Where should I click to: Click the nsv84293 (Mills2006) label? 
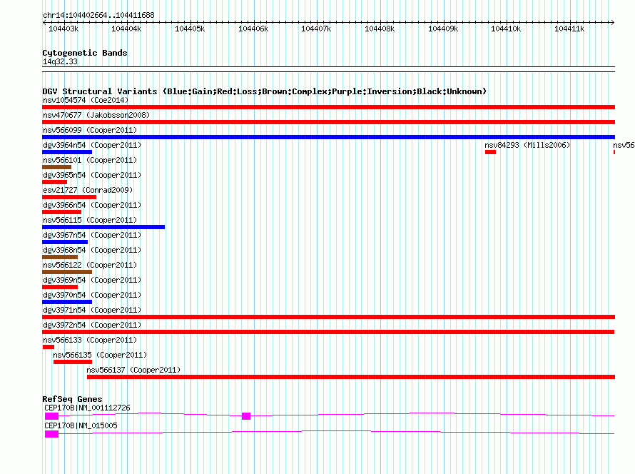click(x=527, y=145)
